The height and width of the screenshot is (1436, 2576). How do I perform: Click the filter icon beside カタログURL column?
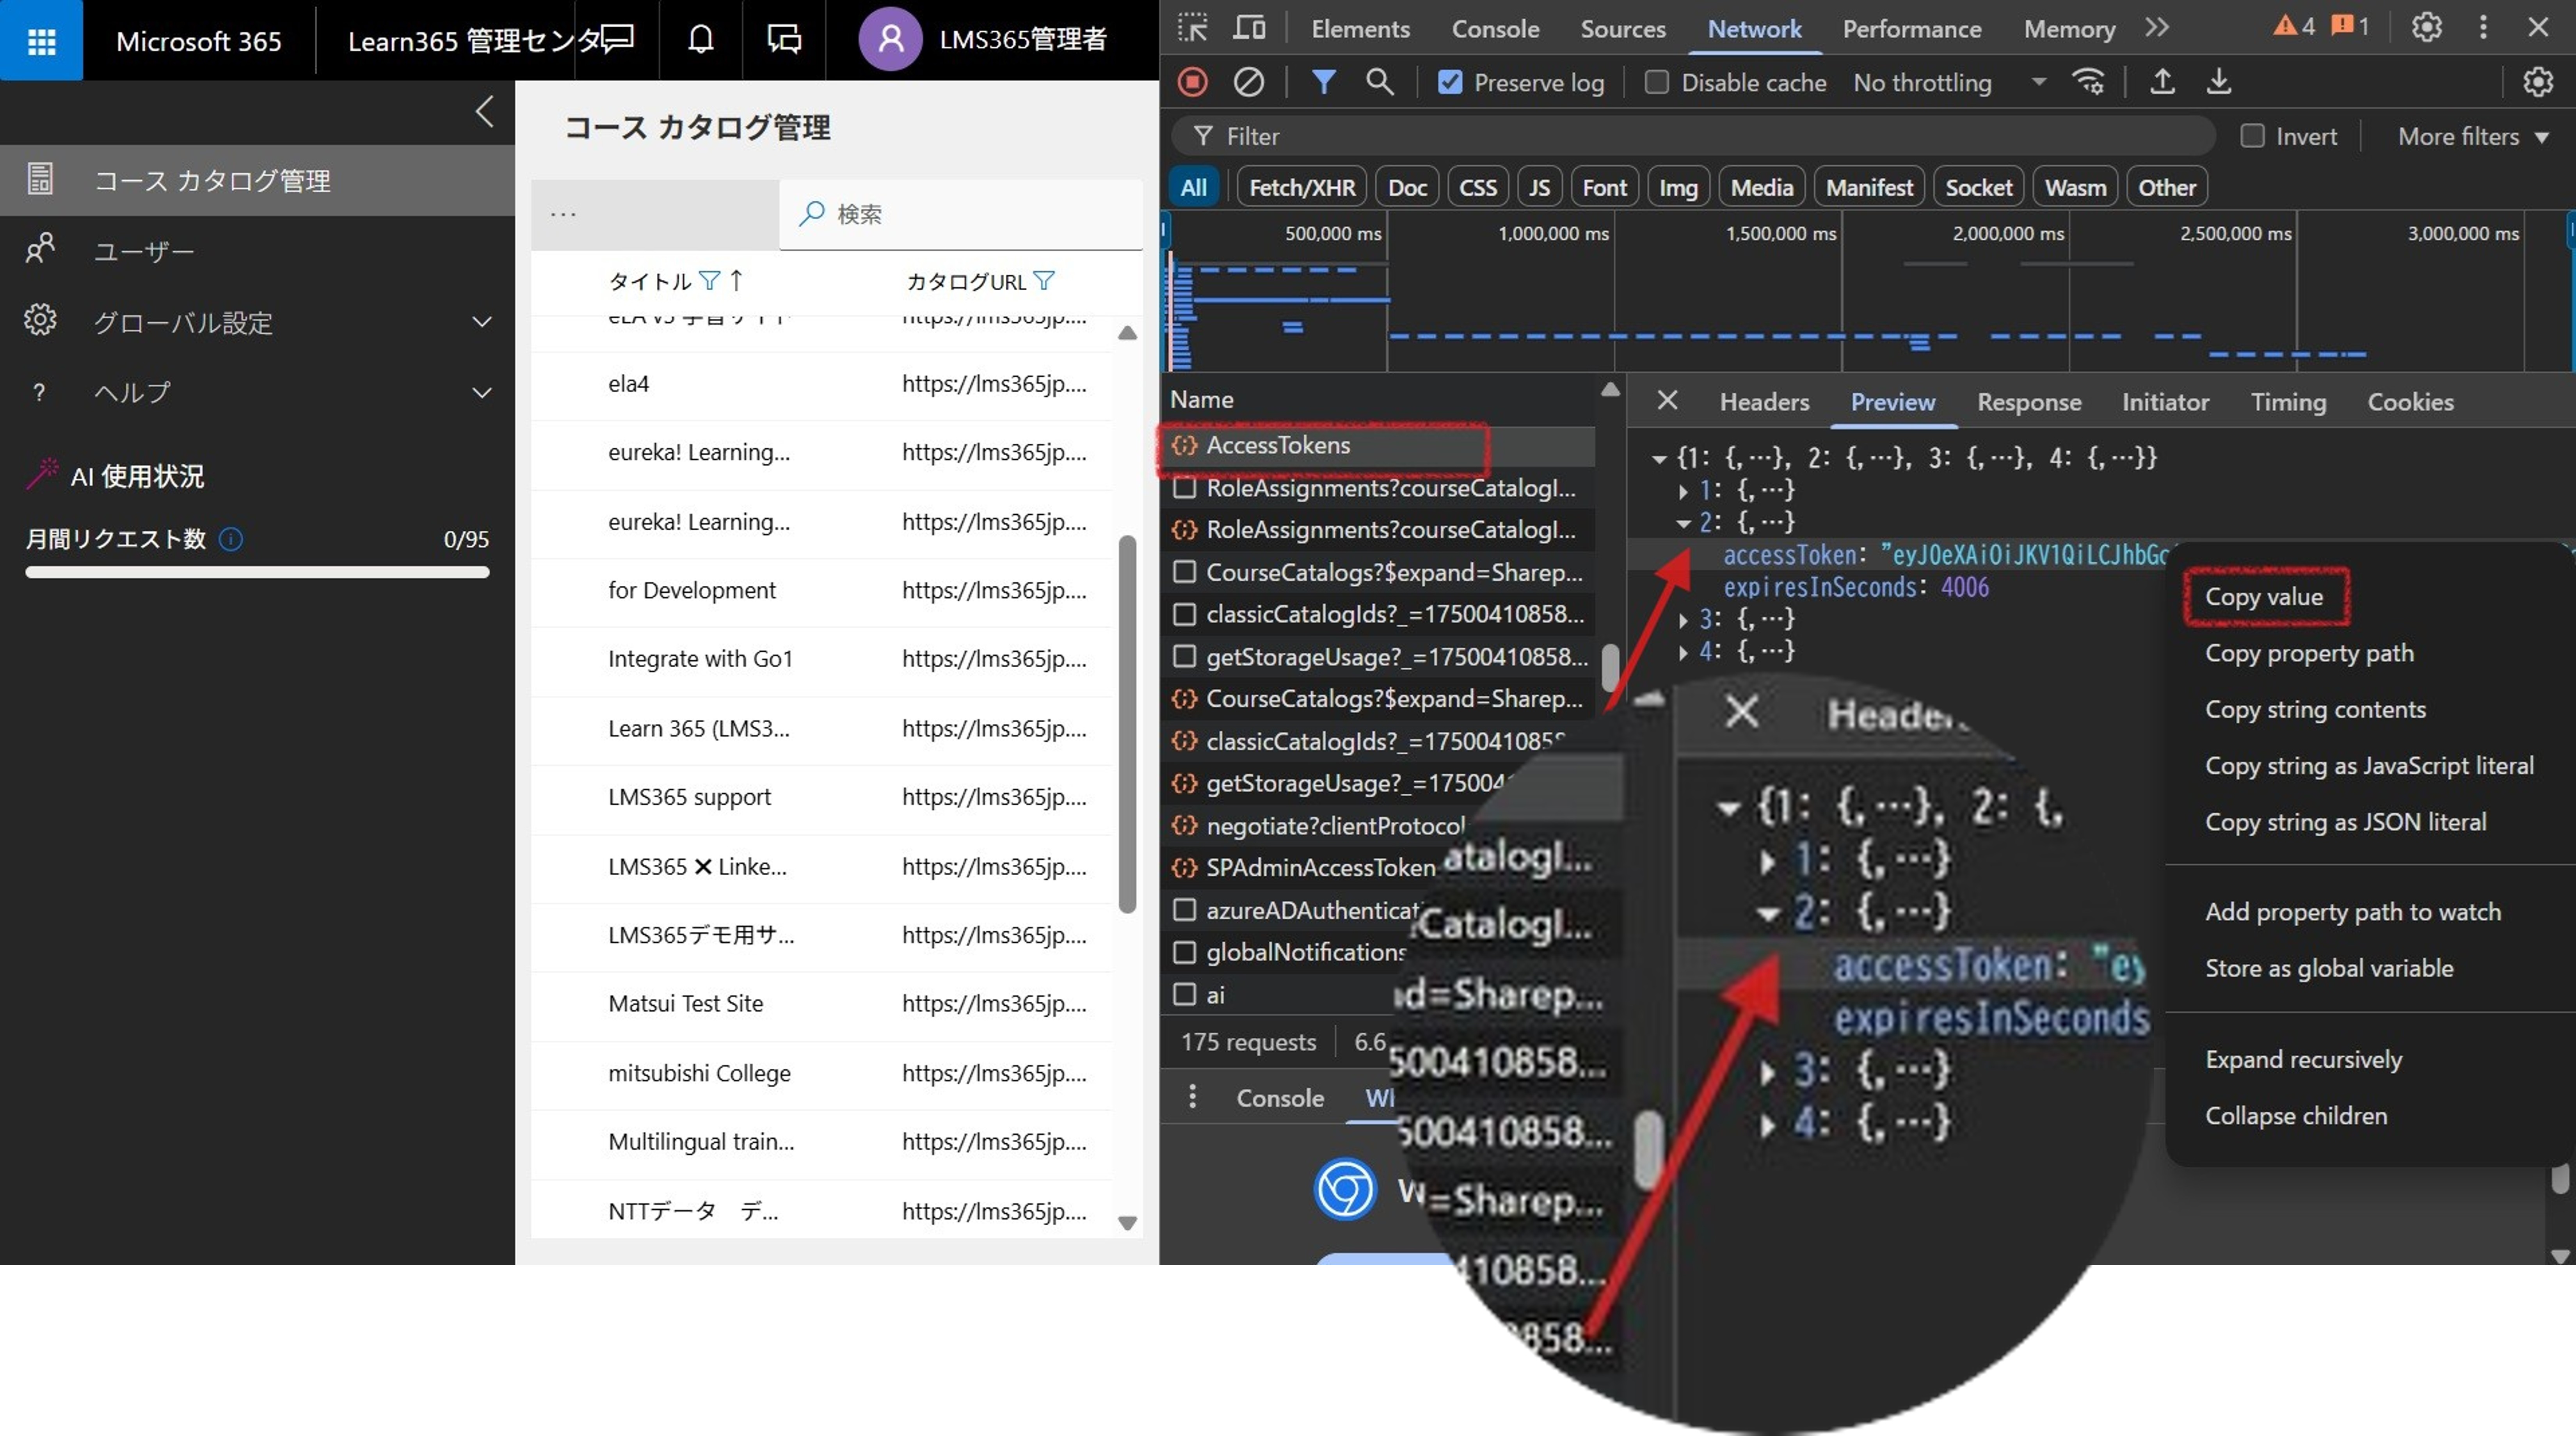pos(1044,281)
